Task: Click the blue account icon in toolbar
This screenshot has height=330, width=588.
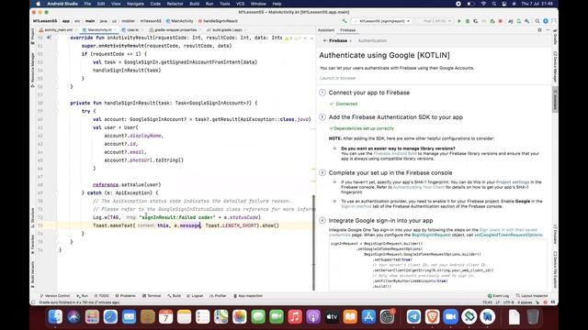Action: pos(546,21)
